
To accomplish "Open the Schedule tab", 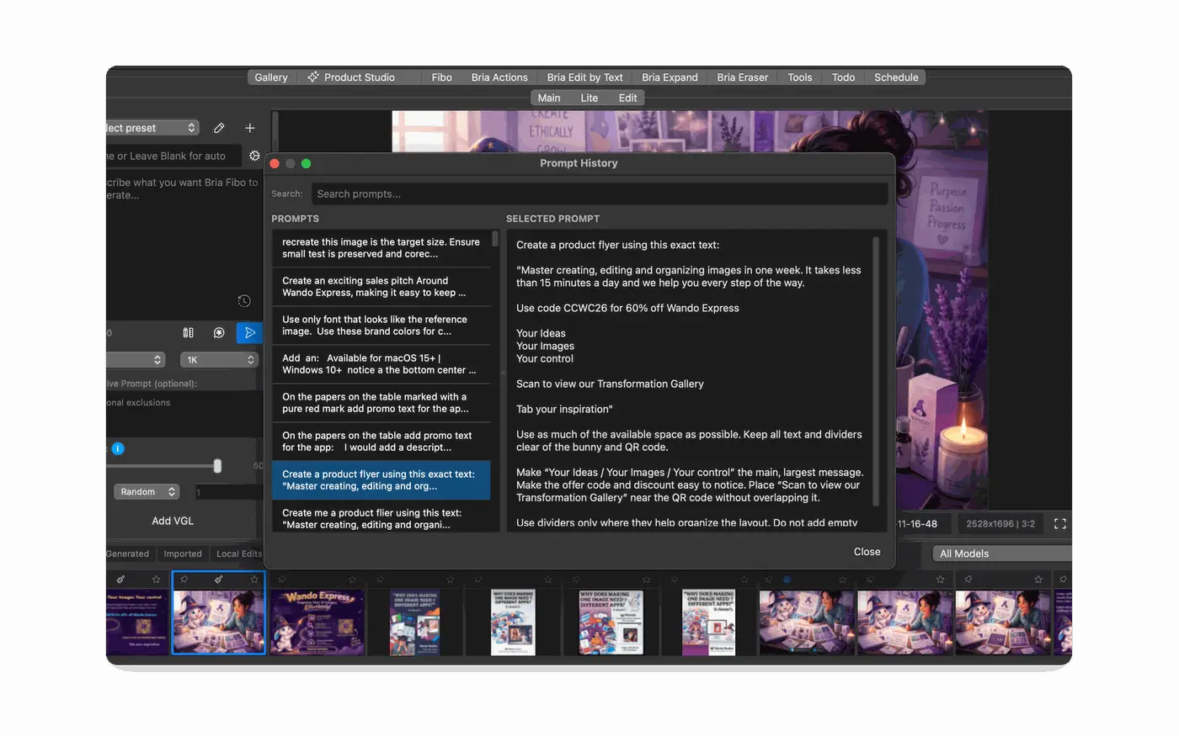I will click(x=896, y=77).
